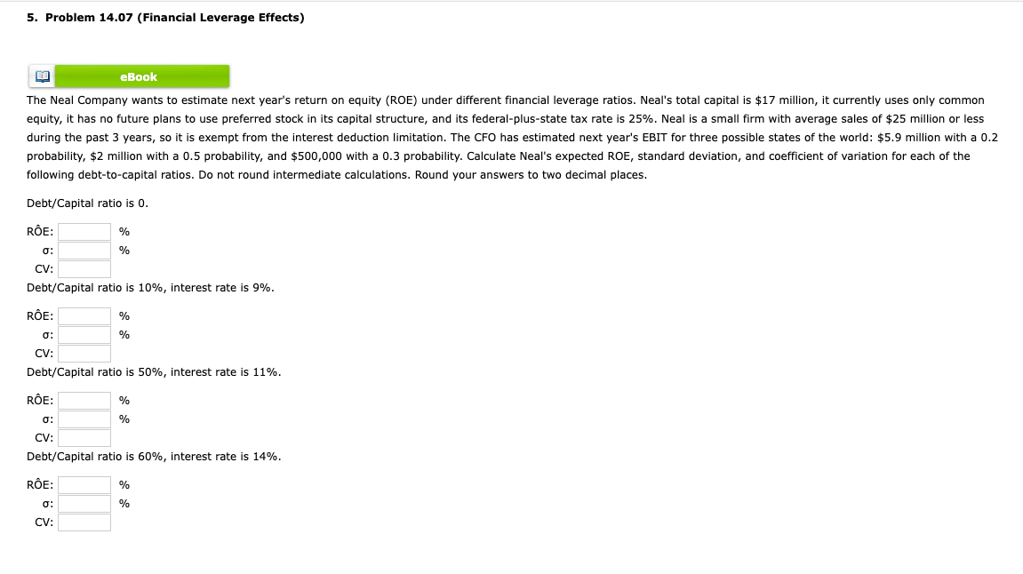Click the ROE field for 60% debt ratio
This screenshot has height=574, width=1023.
click(x=84, y=484)
